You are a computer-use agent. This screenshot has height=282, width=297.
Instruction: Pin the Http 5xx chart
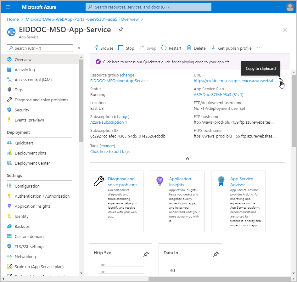pos(146,254)
